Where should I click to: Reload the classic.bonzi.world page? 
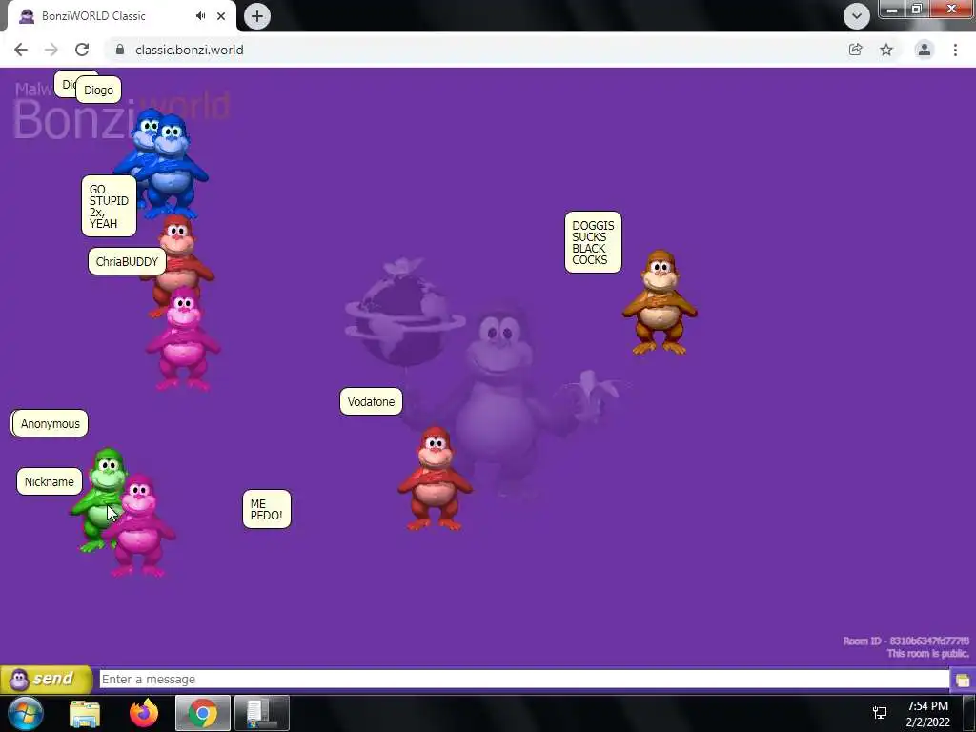(82, 50)
